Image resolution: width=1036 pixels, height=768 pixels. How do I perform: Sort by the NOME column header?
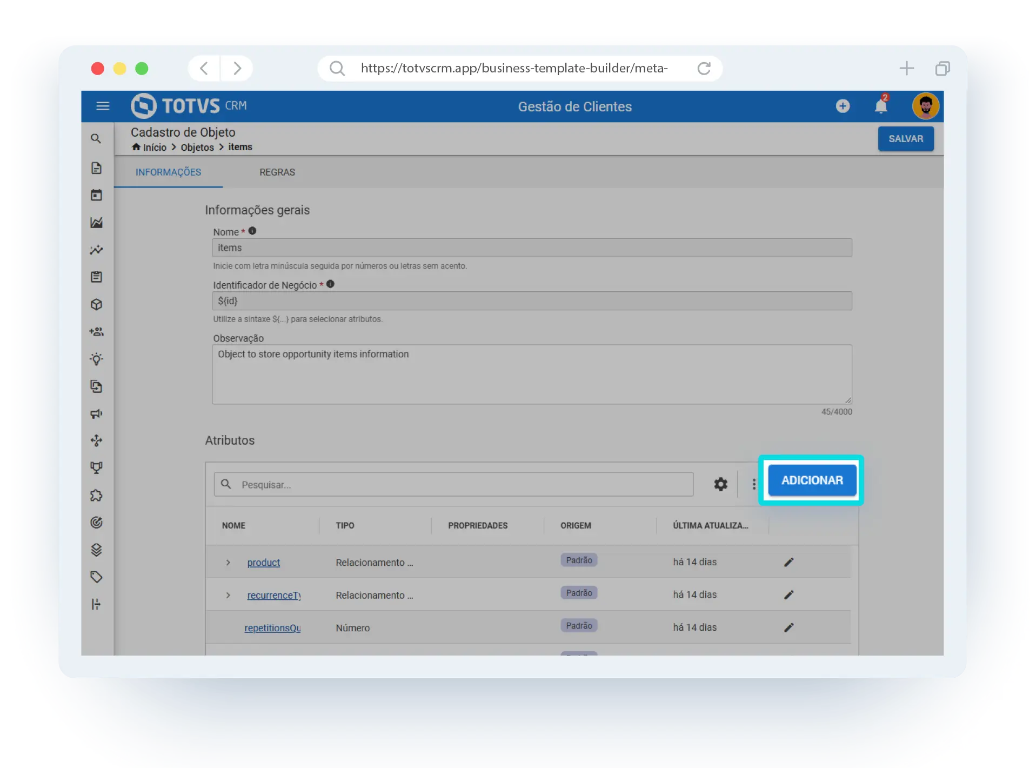click(233, 525)
